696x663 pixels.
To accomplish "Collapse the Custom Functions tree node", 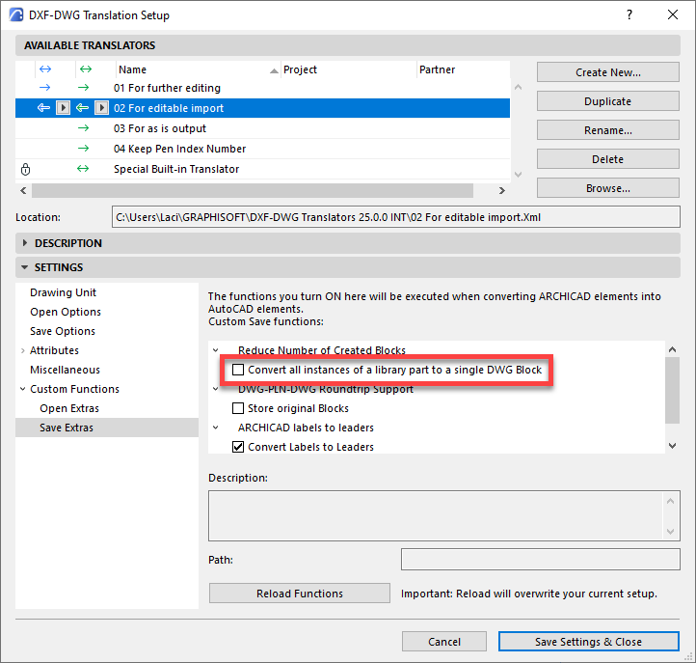I will pyautogui.click(x=22, y=389).
